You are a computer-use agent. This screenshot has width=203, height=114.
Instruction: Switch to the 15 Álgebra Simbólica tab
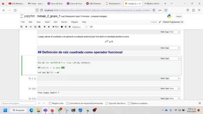152,3
